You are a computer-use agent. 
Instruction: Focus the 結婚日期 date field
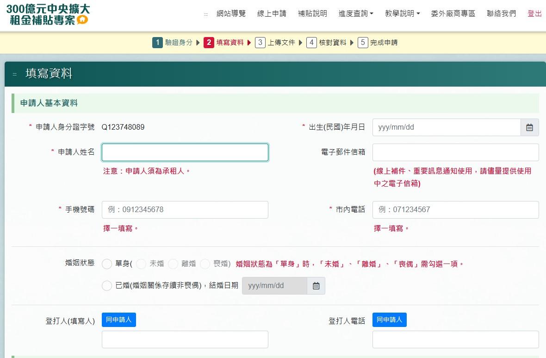pos(275,286)
